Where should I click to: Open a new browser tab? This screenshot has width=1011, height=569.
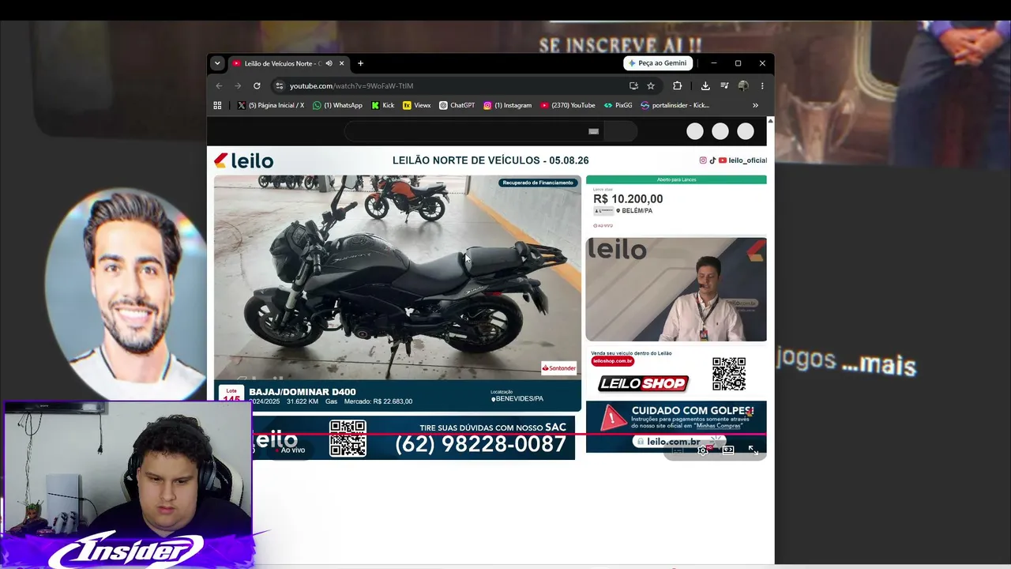[360, 63]
